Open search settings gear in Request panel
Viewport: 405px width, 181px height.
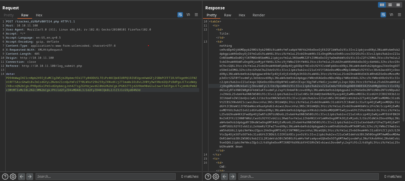coord(13,176)
